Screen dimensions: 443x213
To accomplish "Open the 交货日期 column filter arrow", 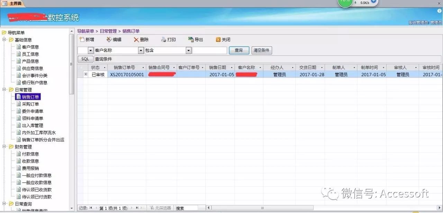I will click(x=322, y=68).
